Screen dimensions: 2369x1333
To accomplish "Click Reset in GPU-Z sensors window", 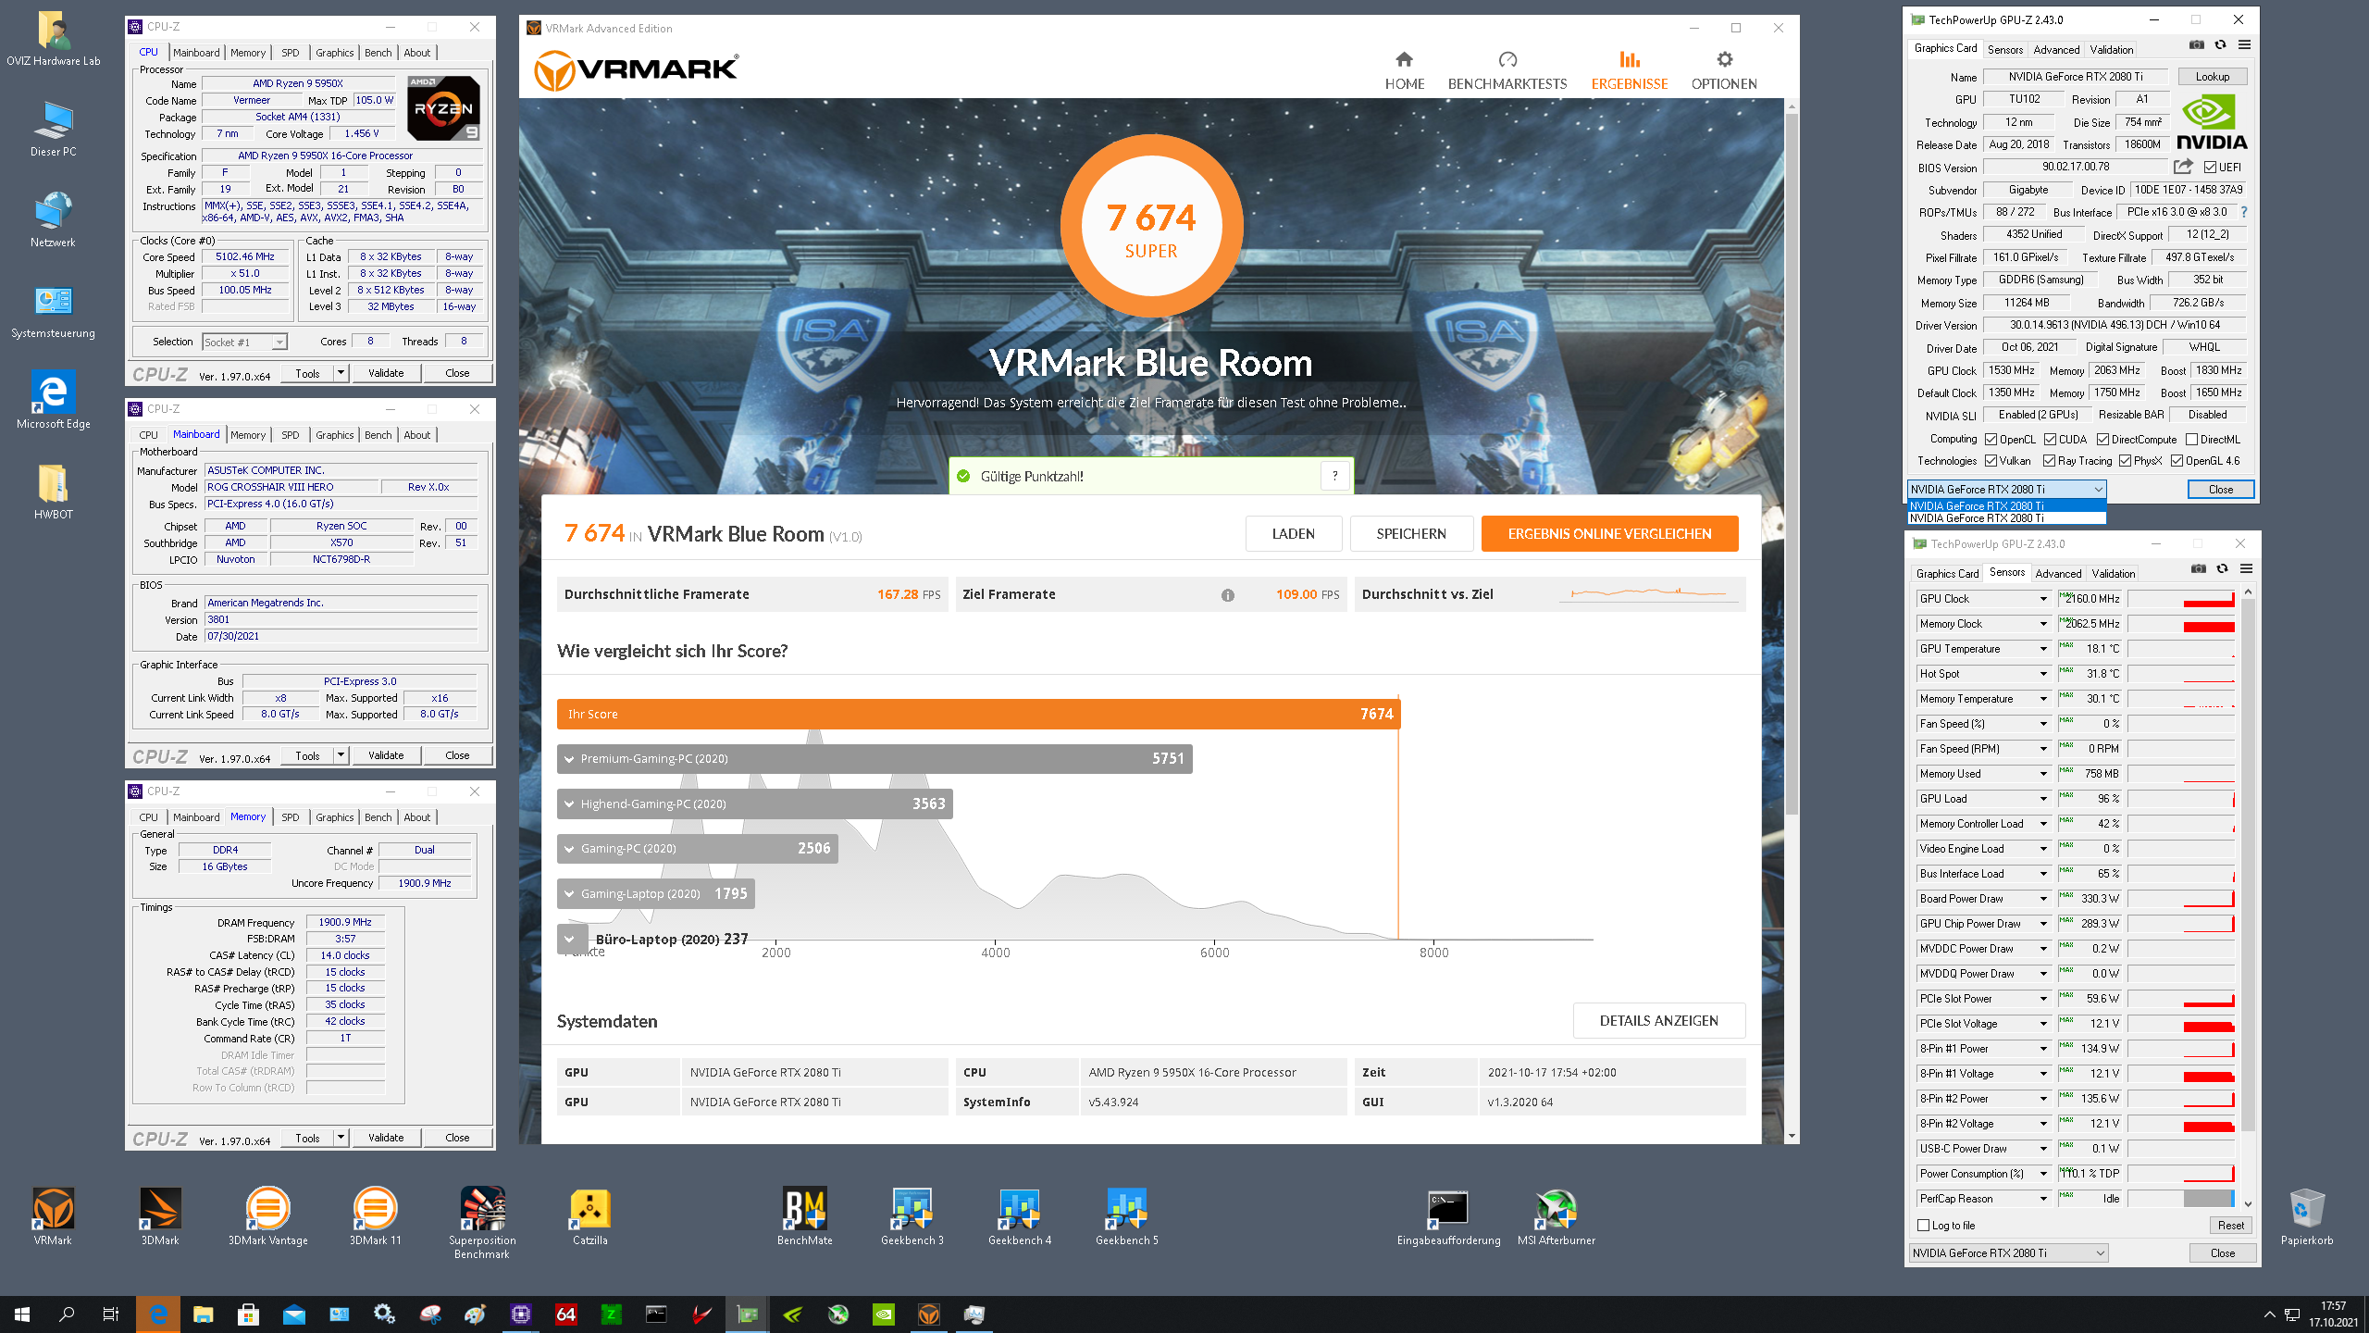I will [x=2230, y=1226].
